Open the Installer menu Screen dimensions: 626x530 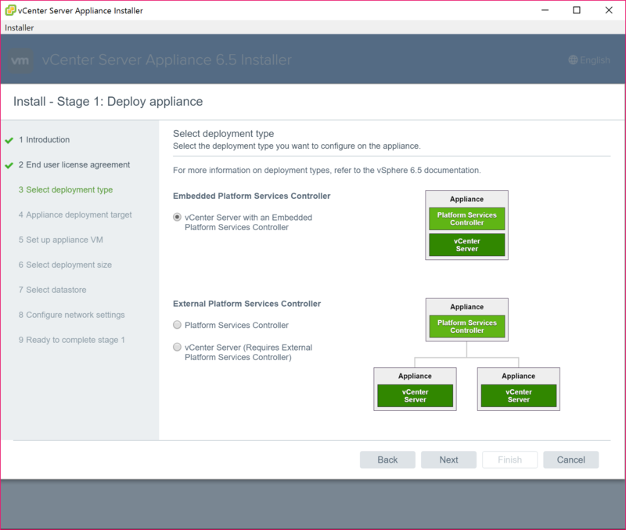coord(19,27)
